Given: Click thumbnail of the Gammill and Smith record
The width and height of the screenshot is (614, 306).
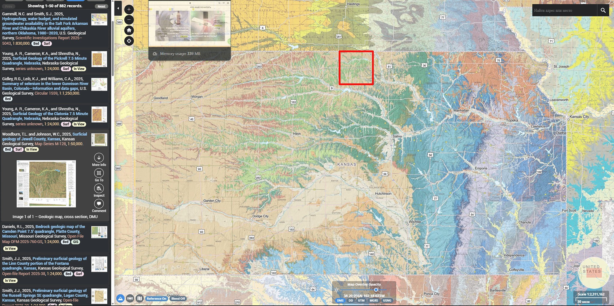Looking at the screenshot, I should 99,19.
